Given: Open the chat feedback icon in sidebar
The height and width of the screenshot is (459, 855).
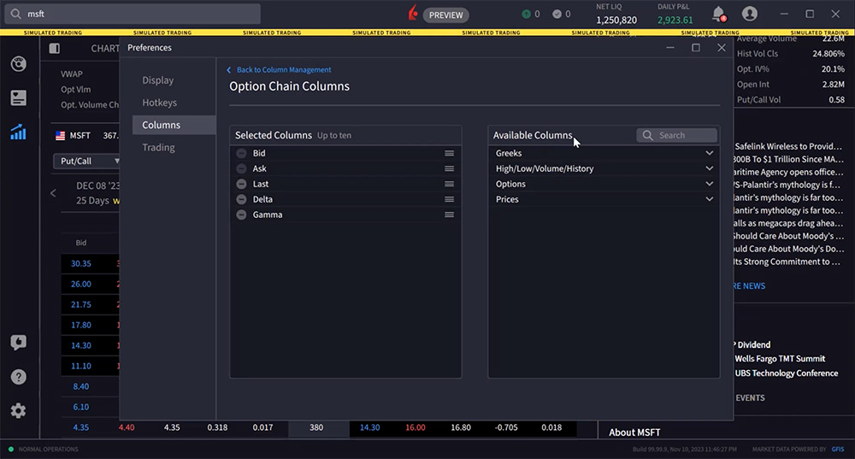Looking at the screenshot, I should point(18,343).
